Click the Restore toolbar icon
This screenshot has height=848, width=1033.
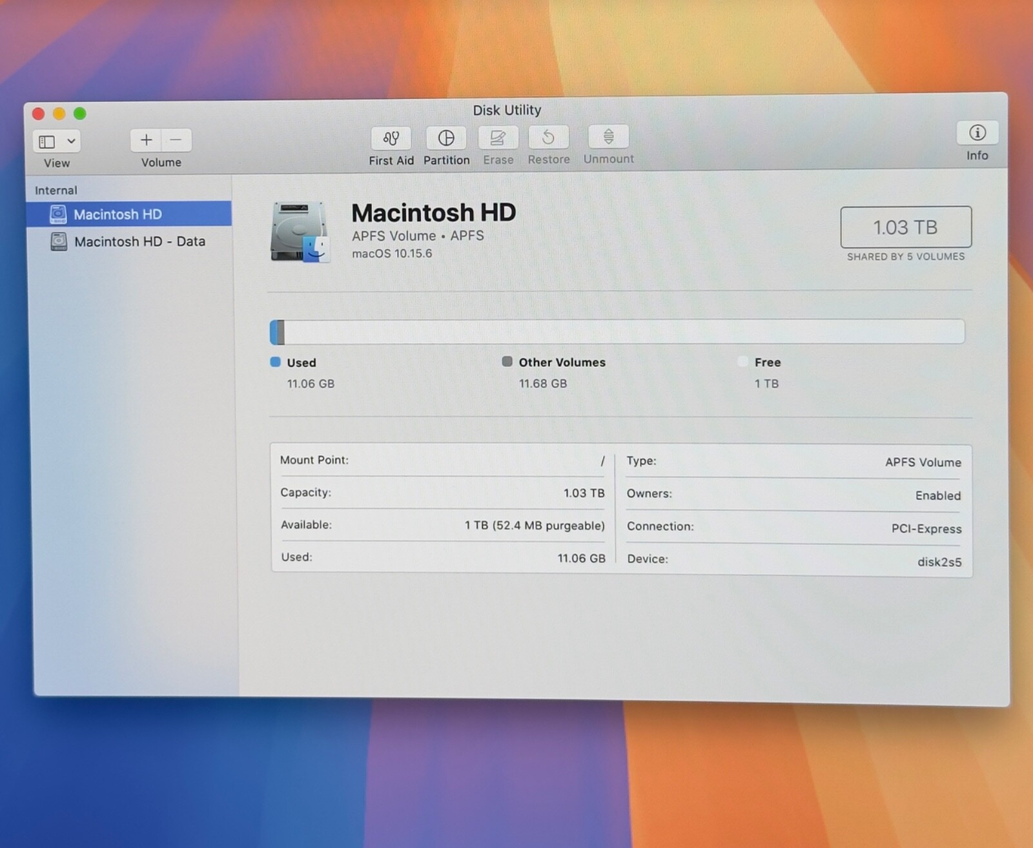(x=548, y=137)
